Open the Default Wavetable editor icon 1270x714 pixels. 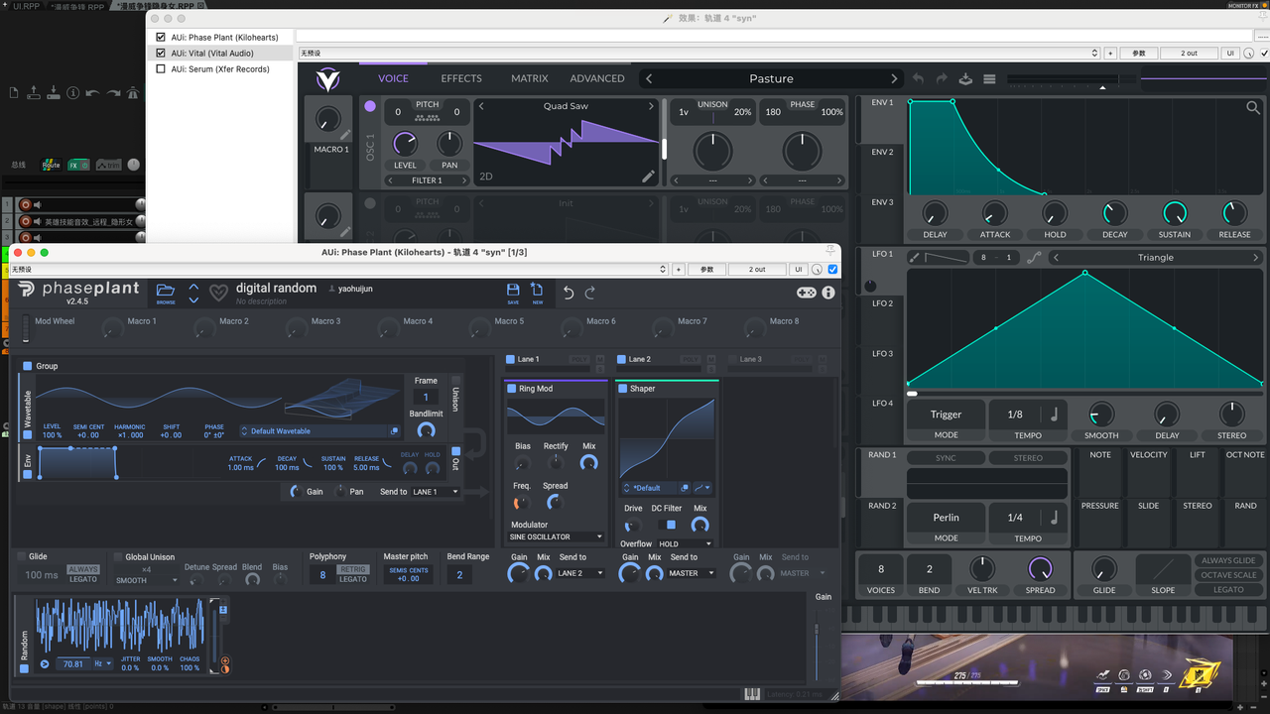(x=394, y=431)
